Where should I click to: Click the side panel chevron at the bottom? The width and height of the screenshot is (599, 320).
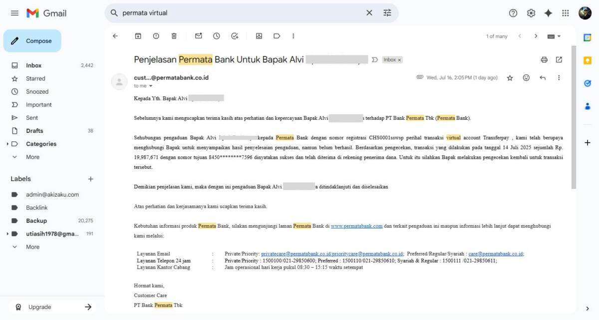pyautogui.click(x=588, y=309)
